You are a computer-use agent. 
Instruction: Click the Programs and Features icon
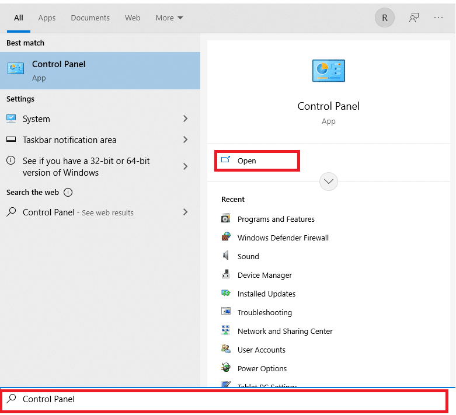click(x=226, y=219)
